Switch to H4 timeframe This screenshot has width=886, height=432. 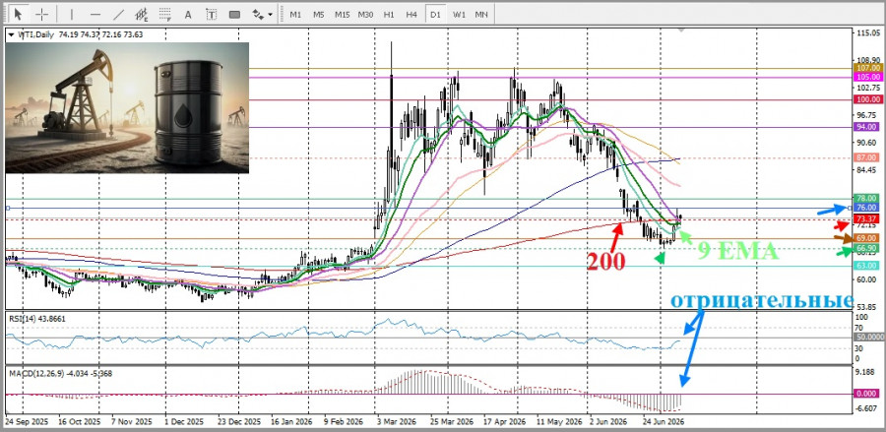pos(411,14)
